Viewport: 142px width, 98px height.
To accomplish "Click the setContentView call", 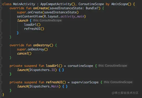I will coord(51,16).
